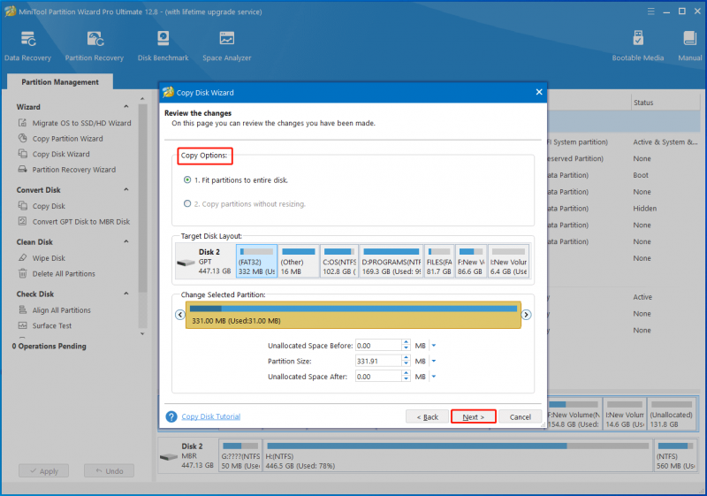Click the Bootable Media icon
707x496 pixels.
(x=638, y=39)
